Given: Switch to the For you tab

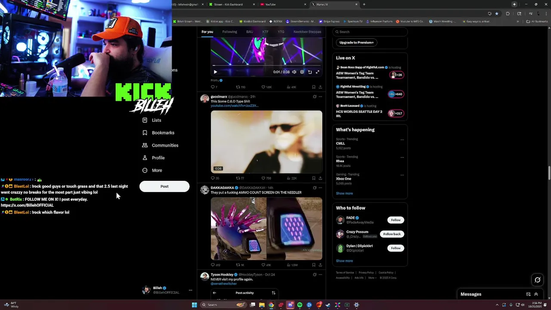Looking at the screenshot, I should (207, 32).
